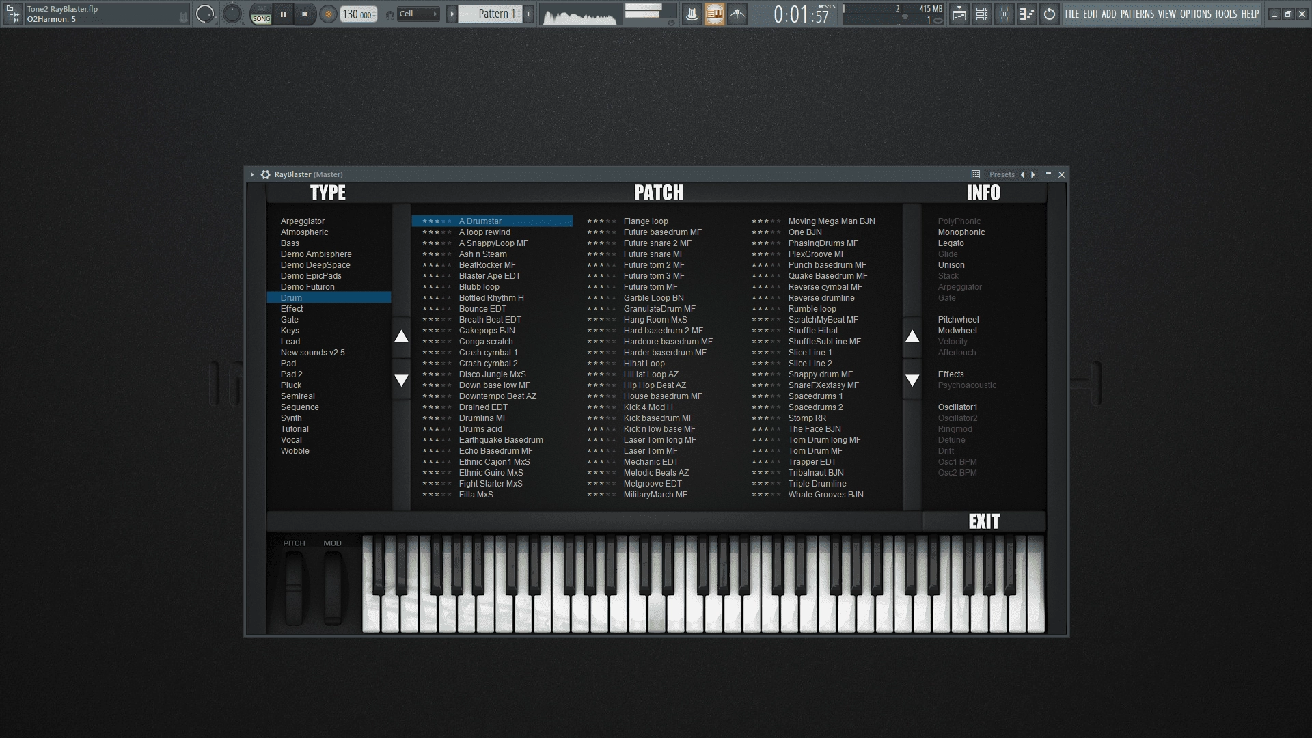The image size is (1312, 738).
Task: Toggle Arpeggiator filter in Info list
Action: tap(959, 287)
